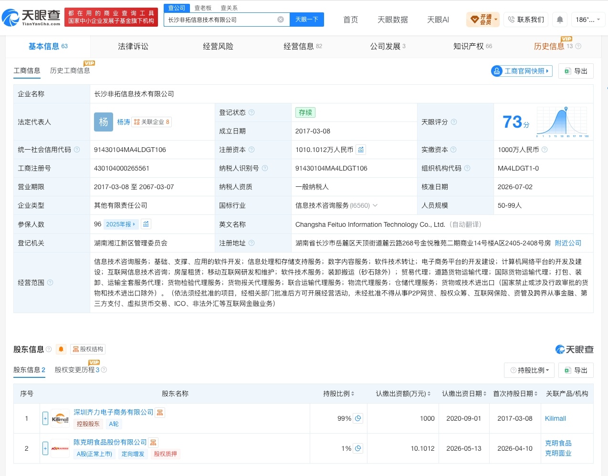This screenshot has height=476, width=608.
Task: Open account menu 186 dropdown
Action: point(588,20)
